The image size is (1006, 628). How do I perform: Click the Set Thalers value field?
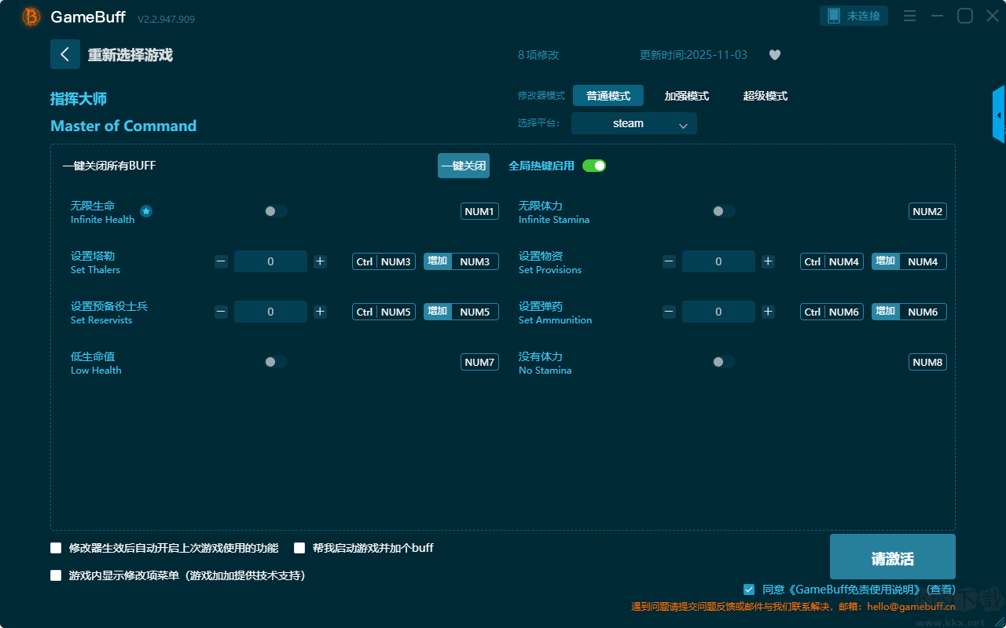[270, 261]
